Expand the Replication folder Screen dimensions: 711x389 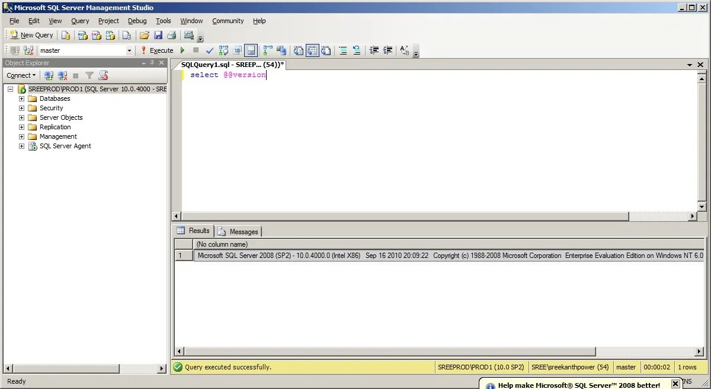point(22,127)
